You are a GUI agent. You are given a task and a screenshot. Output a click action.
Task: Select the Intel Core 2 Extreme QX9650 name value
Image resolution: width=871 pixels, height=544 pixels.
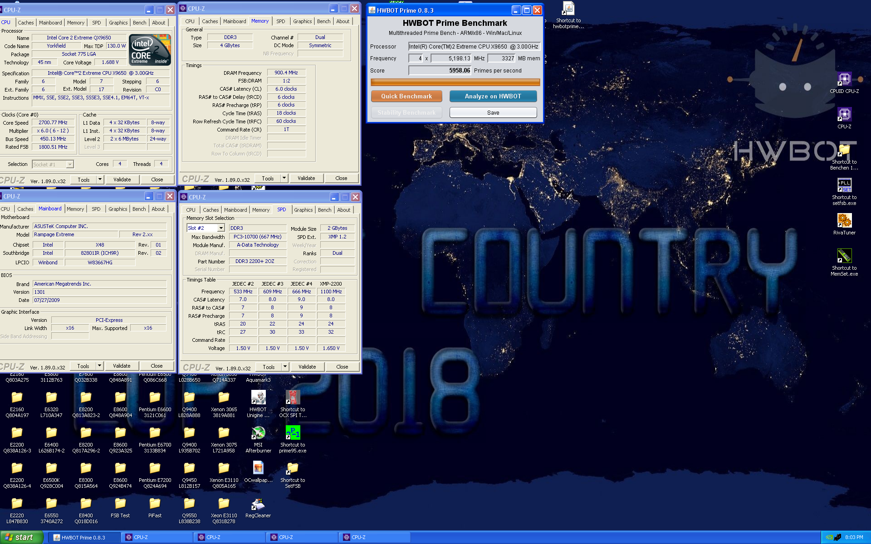(79, 38)
